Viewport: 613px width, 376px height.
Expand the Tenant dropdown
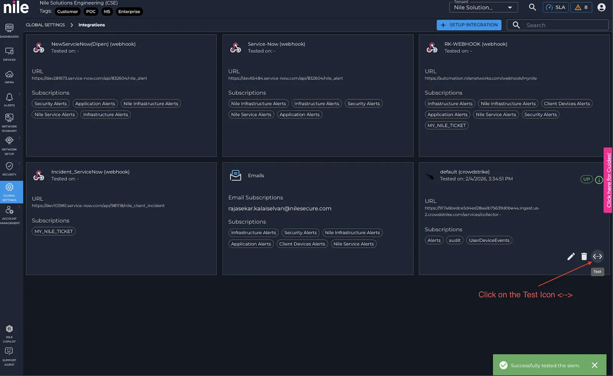(483, 7)
